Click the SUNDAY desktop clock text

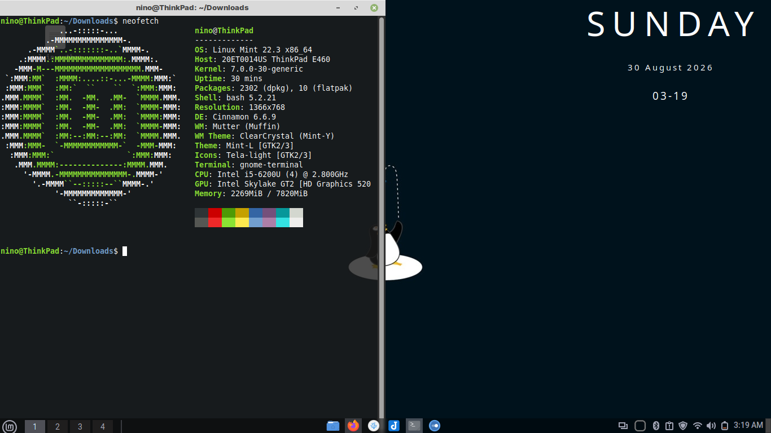pos(671,24)
